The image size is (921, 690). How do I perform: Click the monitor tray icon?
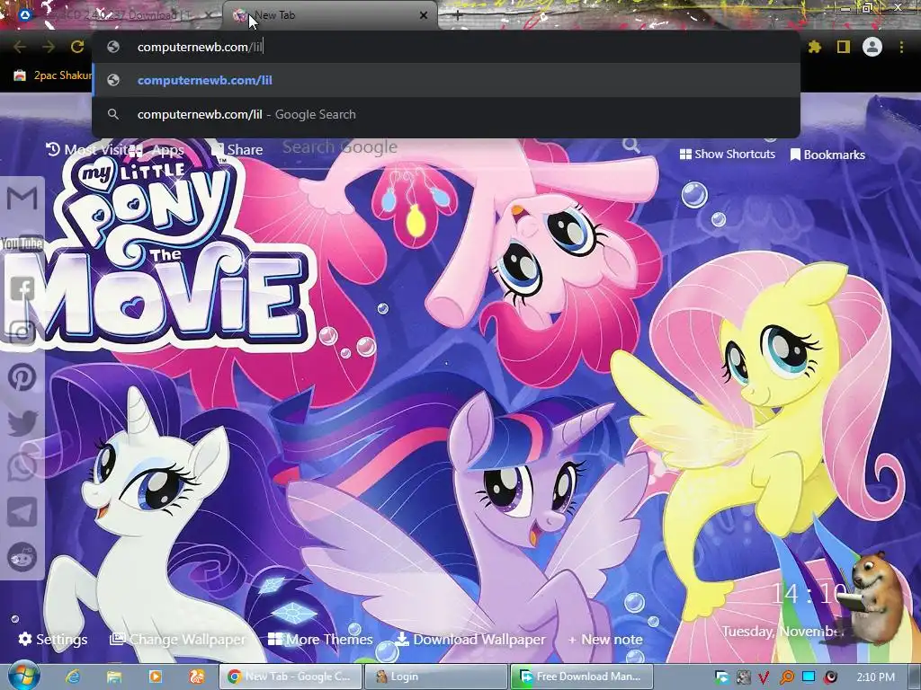pos(809,677)
